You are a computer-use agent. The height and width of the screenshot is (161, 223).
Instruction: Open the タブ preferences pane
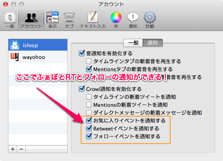[69, 20]
